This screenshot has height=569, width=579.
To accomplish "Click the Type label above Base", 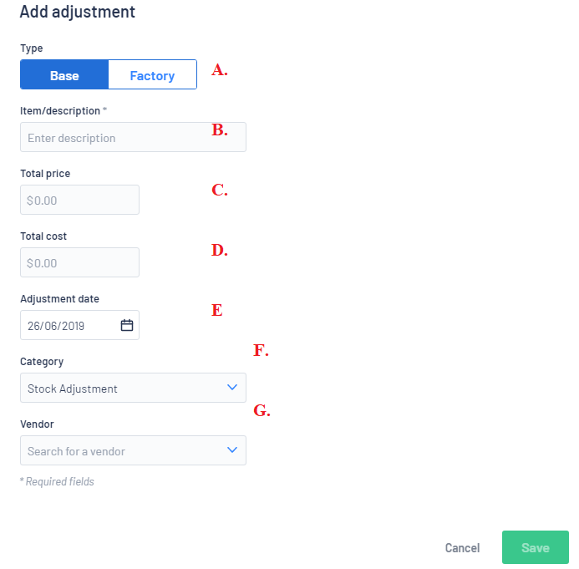I will [32, 48].
